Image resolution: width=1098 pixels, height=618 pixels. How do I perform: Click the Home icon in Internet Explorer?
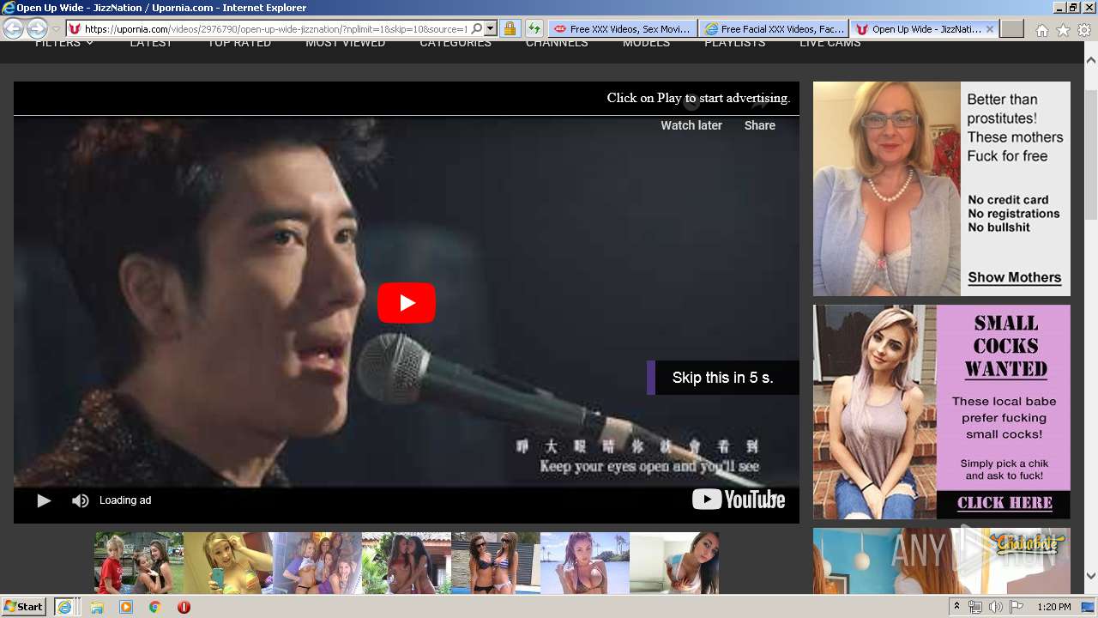click(1041, 30)
